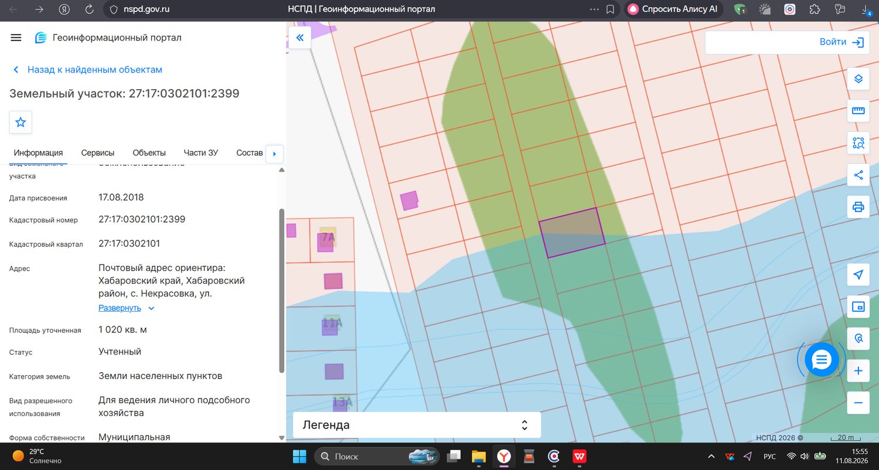Click Спросить Алису AI button
Image resolution: width=879 pixels, height=470 pixels.
(673, 9)
